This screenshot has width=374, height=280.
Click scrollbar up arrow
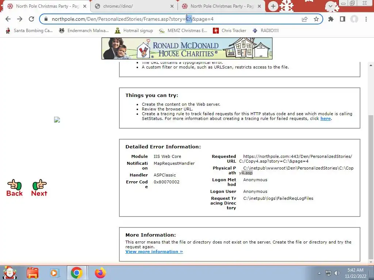[x=371, y=65]
